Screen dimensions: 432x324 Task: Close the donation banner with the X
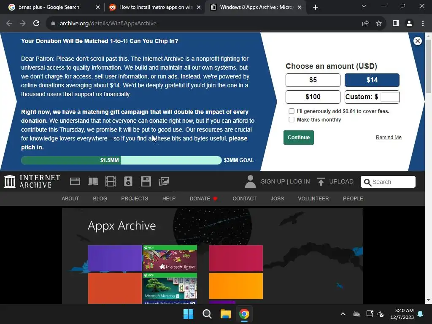417,41
